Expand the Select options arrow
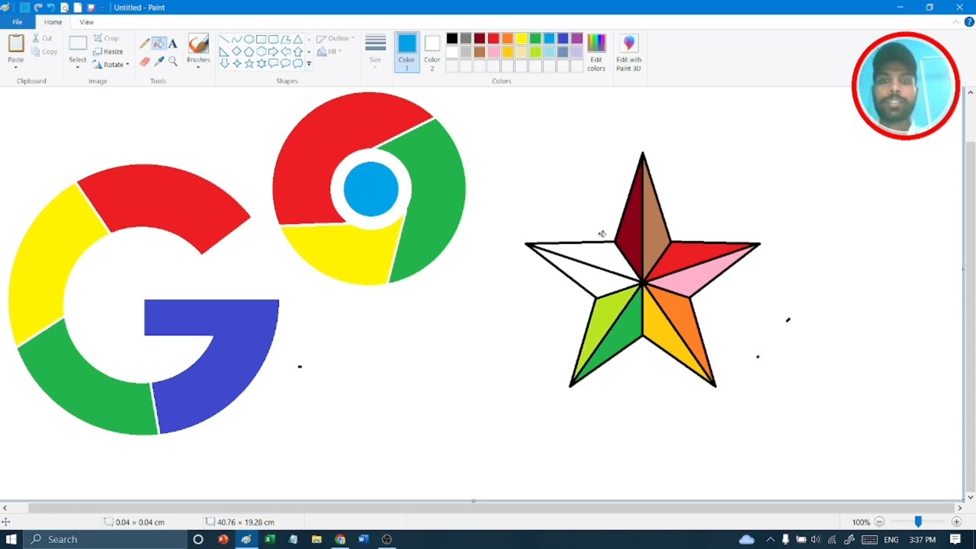The image size is (976, 549). tap(78, 67)
